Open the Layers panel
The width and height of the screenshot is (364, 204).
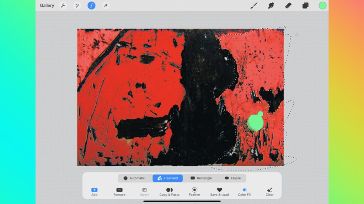tap(305, 5)
